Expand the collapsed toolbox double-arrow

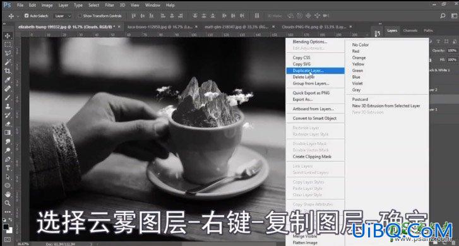4,24
